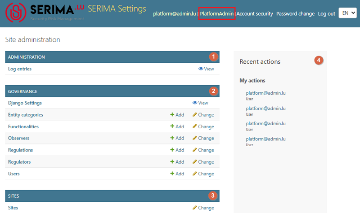Image resolution: width=360 pixels, height=213 pixels.
Task: Click the platform@admin.lu email in header
Action: tap(175, 14)
